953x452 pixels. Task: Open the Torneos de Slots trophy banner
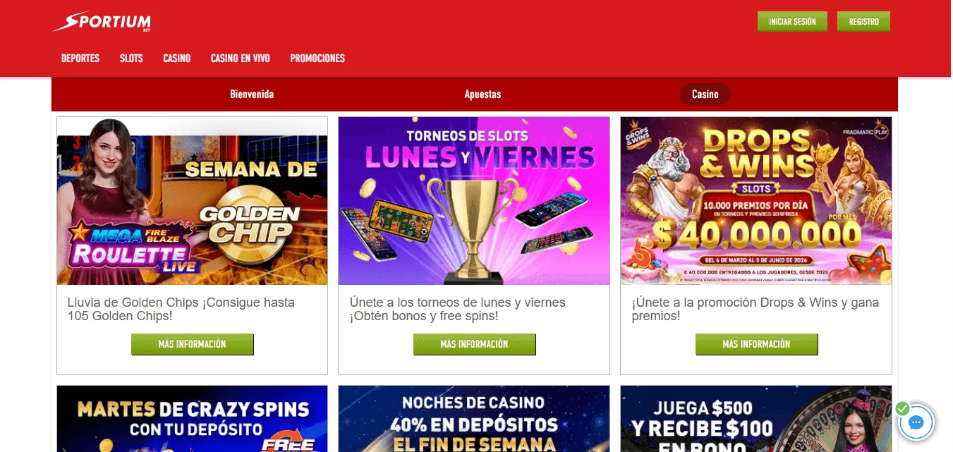474,201
